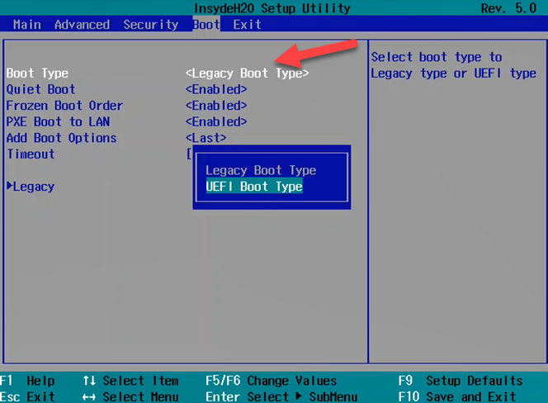Viewport: 548px width, 403px height.
Task: Go to the Exit tab
Action: pyautogui.click(x=247, y=24)
